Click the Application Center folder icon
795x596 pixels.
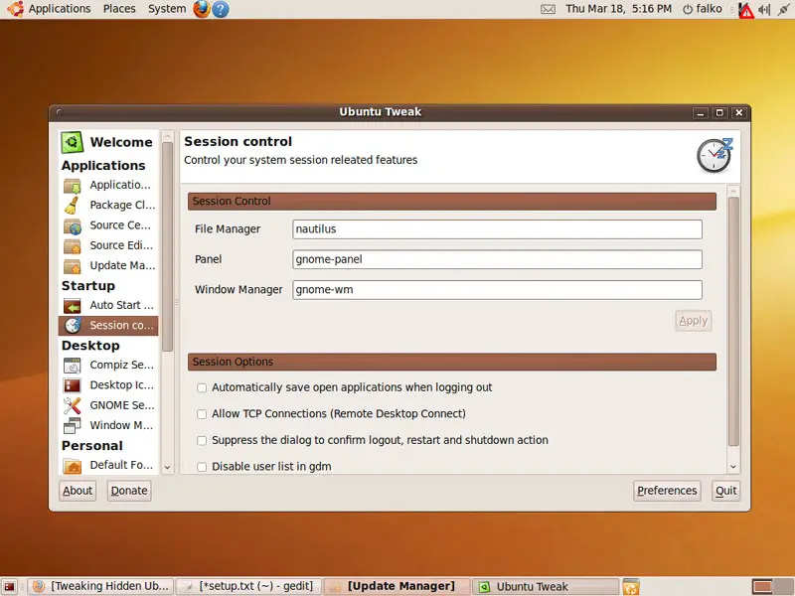(x=72, y=186)
